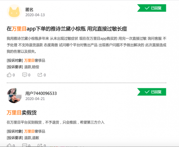This screenshot has width=179, height=147.
Task: Click the 已回复 badge on second complaint
Action: tap(152, 92)
